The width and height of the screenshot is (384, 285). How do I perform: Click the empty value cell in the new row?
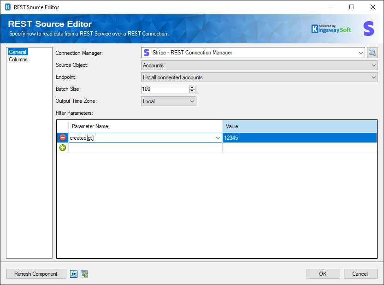300,148
